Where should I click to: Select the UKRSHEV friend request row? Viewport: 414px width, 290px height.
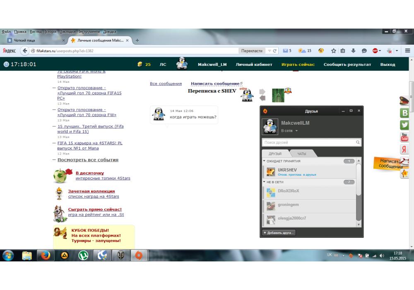pos(309,172)
